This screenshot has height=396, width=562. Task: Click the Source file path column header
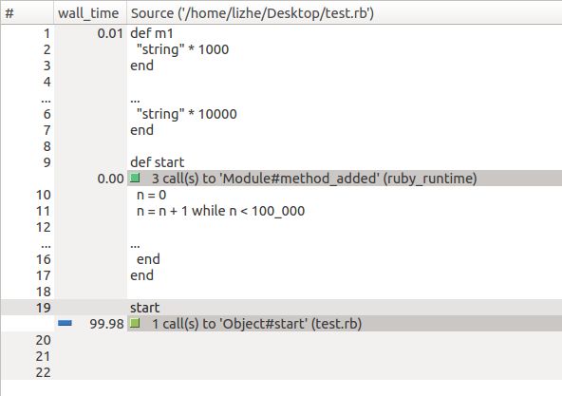click(253, 13)
